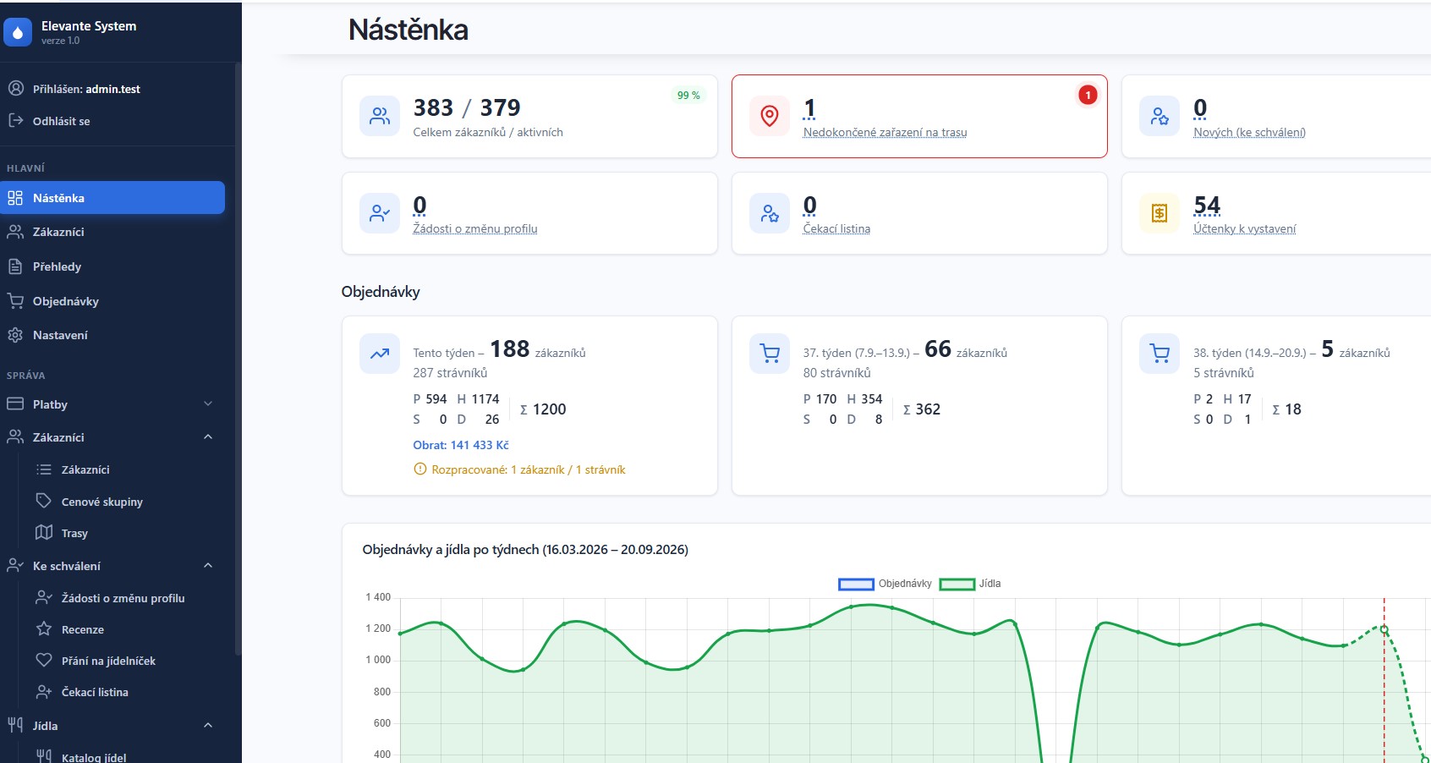
Task: Click Obrat: 141 433 Kč text
Action: pos(461,445)
